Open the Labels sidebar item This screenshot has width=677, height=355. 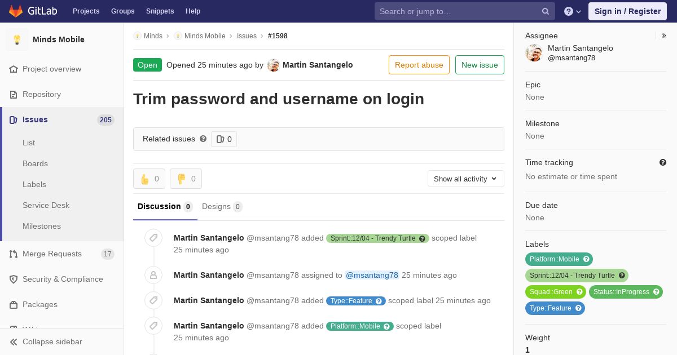[34, 185]
